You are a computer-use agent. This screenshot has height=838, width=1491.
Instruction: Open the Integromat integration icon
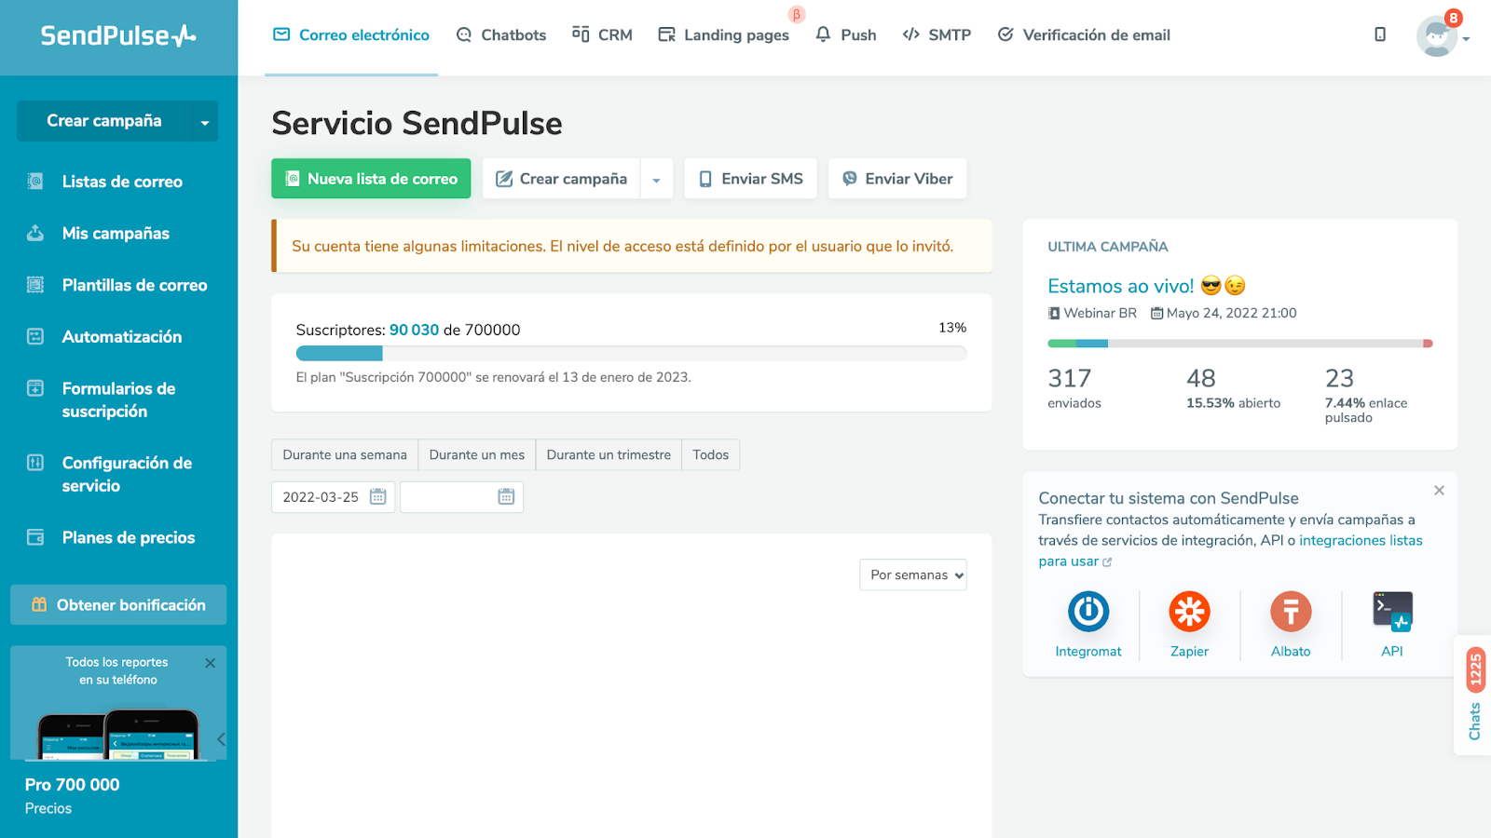pyautogui.click(x=1088, y=612)
